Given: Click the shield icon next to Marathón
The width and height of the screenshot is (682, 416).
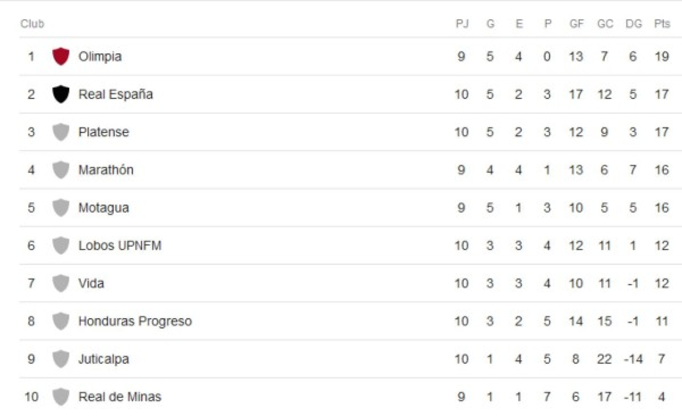Looking at the screenshot, I should (x=61, y=170).
